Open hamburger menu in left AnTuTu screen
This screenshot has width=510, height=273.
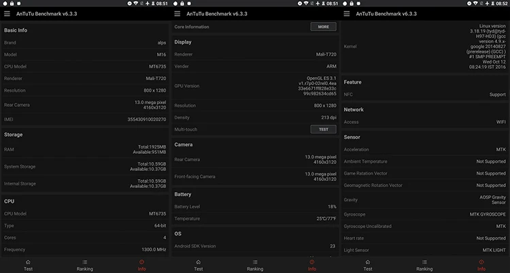(x=7, y=14)
